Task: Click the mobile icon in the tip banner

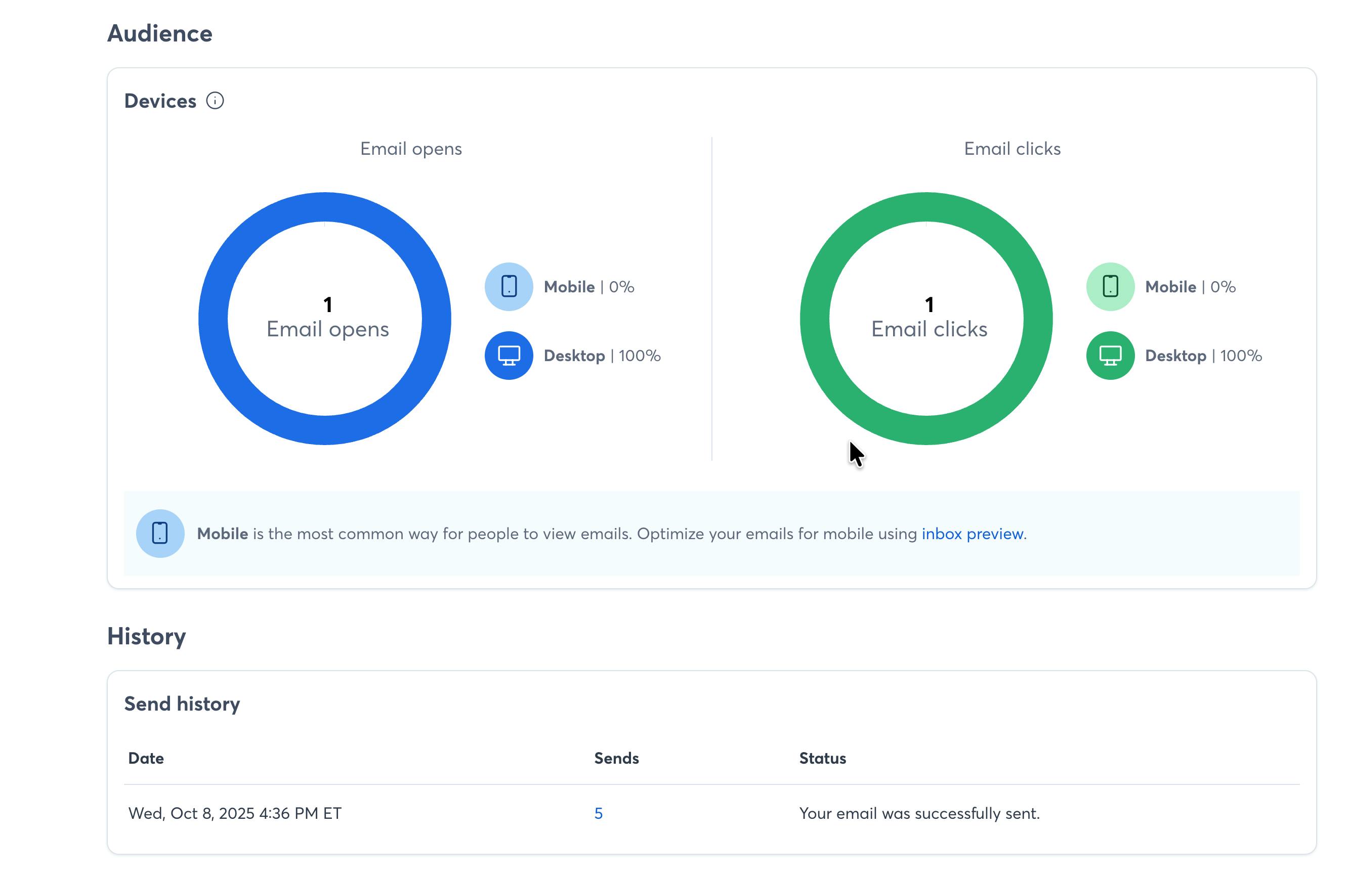Action: [x=160, y=534]
